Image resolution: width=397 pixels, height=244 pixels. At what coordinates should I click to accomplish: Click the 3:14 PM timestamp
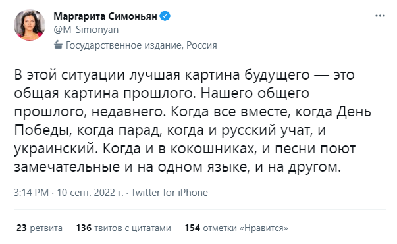pyautogui.click(x=31, y=193)
